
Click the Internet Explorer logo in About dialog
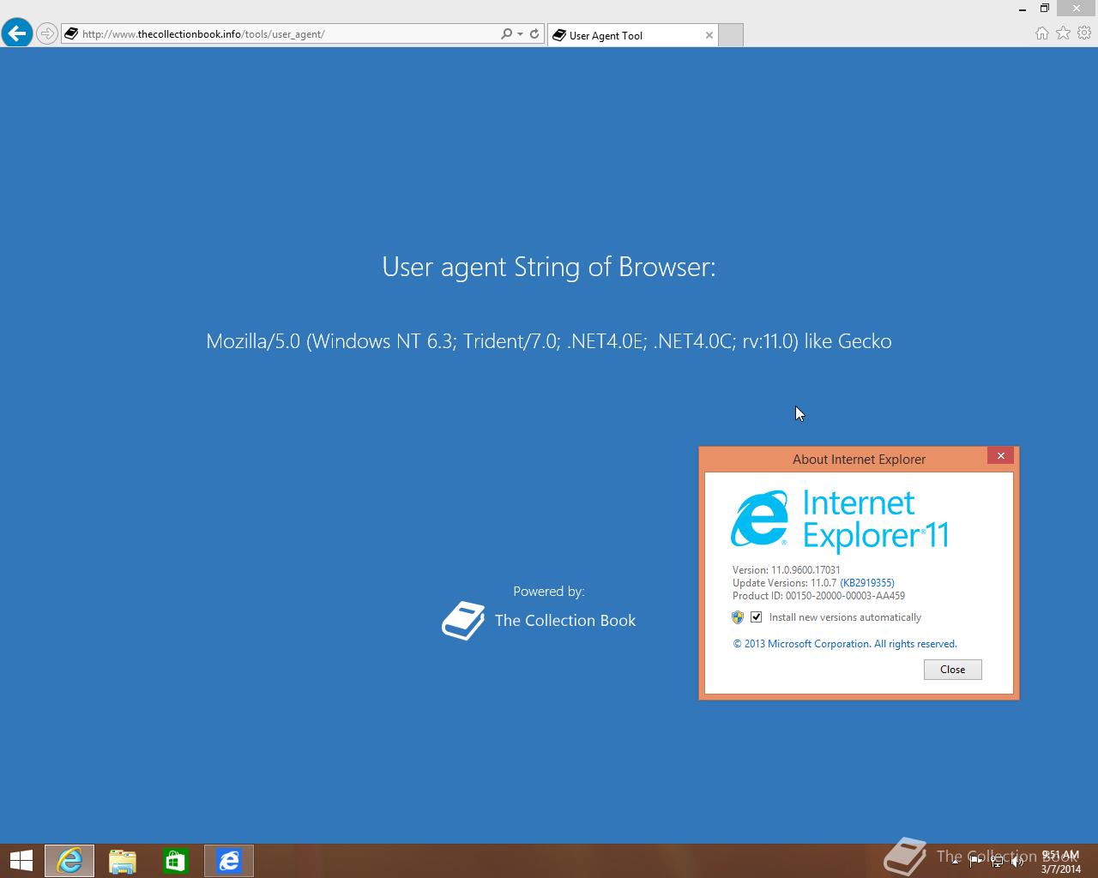tap(759, 519)
